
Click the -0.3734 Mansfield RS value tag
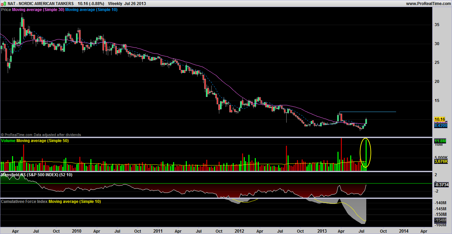(x=441, y=185)
